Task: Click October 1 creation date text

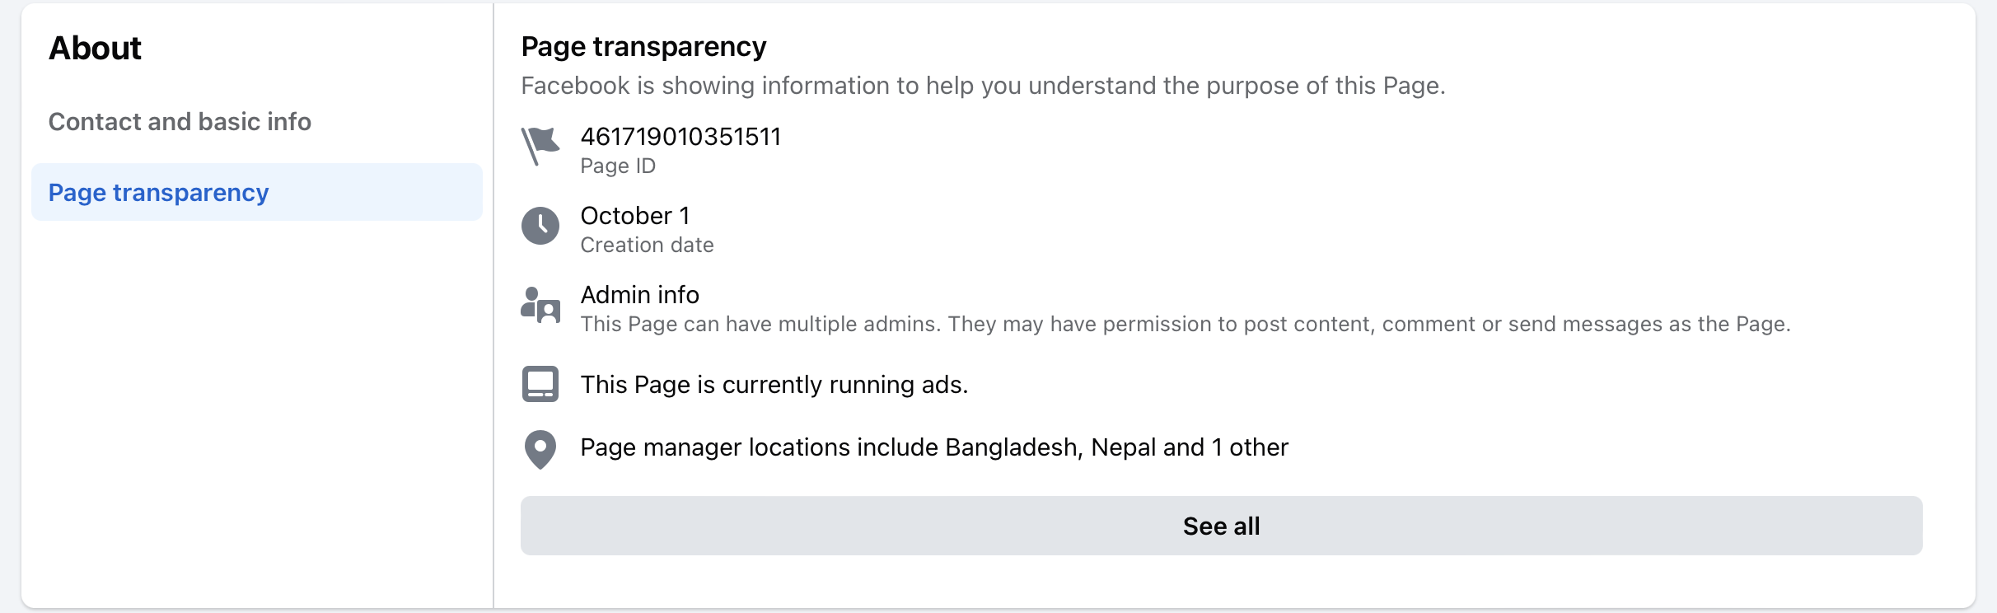Action: click(634, 216)
